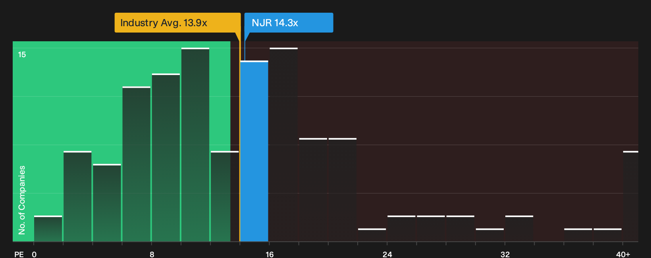Click the Industry Avg. 13.9x label
Image resolution: width=651 pixels, height=258 pixels.
(177, 23)
